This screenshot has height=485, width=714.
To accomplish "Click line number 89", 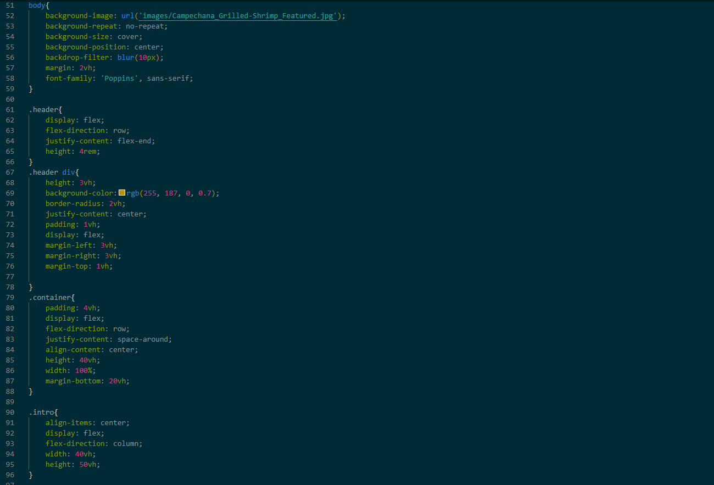I will [x=10, y=402].
